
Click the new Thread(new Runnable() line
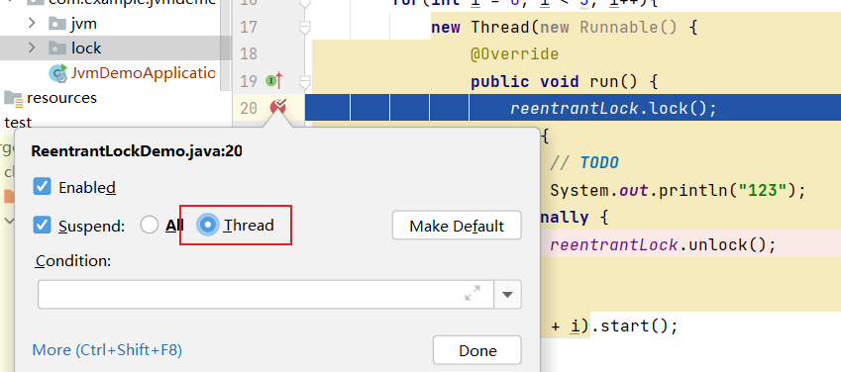[565, 27]
